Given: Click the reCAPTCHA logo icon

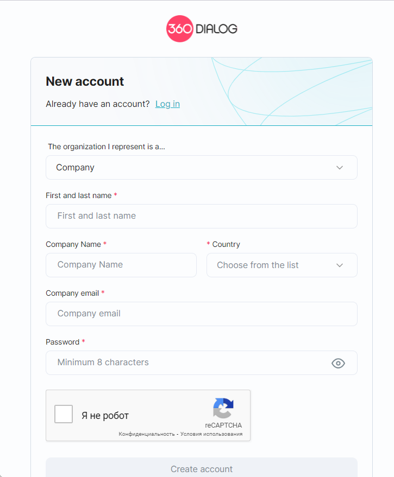Looking at the screenshot, I should [x=223, y=409].
